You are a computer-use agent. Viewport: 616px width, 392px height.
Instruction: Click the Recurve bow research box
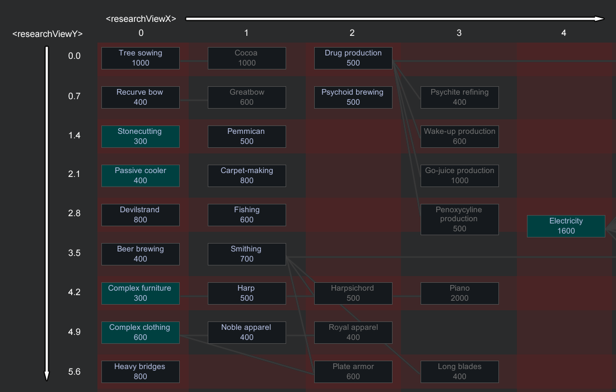tap(141, 97)
